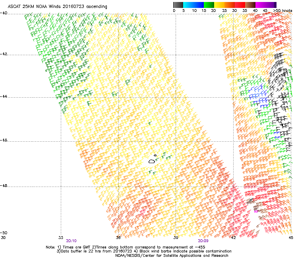Click the 39 longitude axis label
Viewport: 294px width, 258px height.
176,238
